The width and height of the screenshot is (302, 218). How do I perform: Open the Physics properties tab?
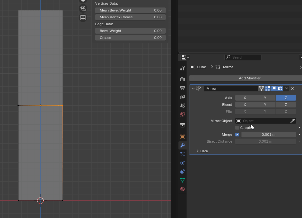click(x=183, y=163)
